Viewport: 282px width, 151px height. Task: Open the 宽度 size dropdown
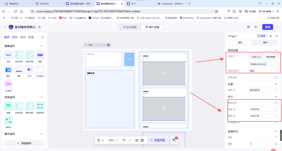tap(263, 109)
